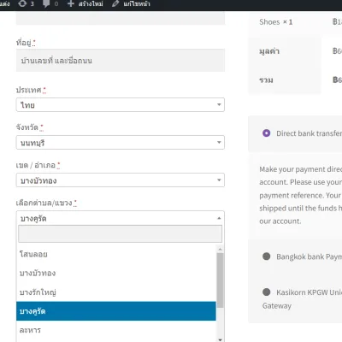Expand the จังหวัด province dropdown showing นนทบุรี

click(x=121, y=143)
